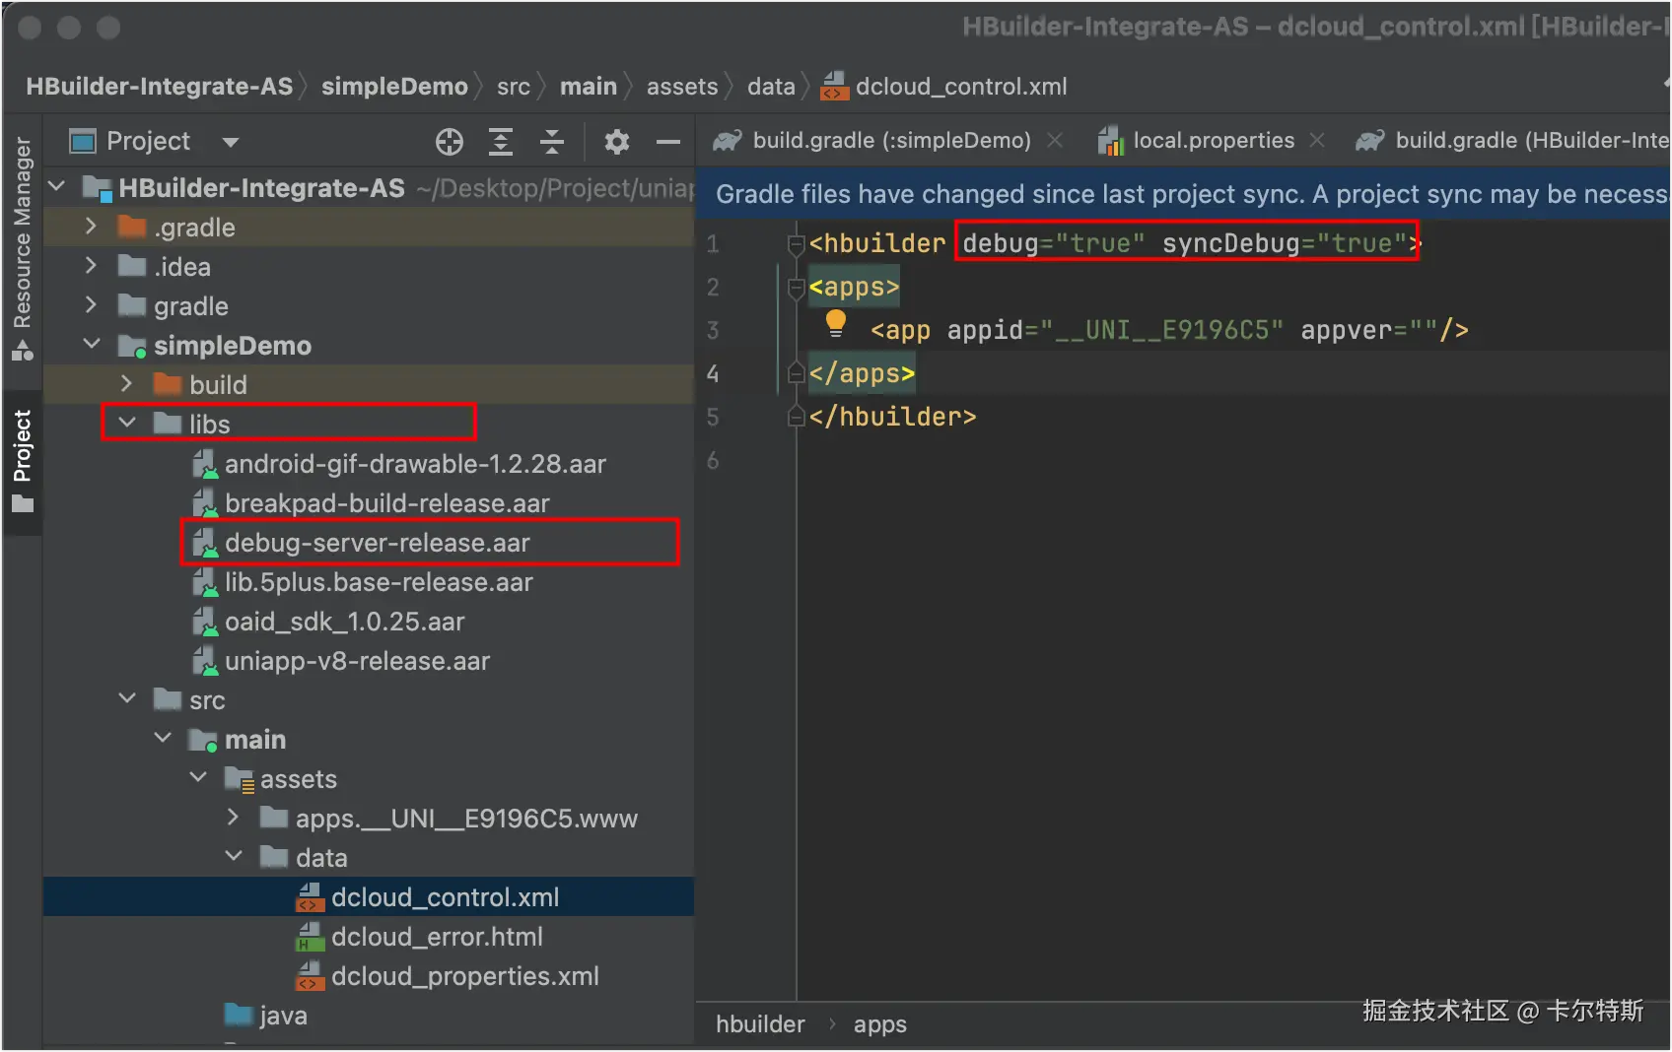Viewport: 1672px width, 1052px height.
Task: Click the yellow lightbulb intention icon
Action: [836, 323]
